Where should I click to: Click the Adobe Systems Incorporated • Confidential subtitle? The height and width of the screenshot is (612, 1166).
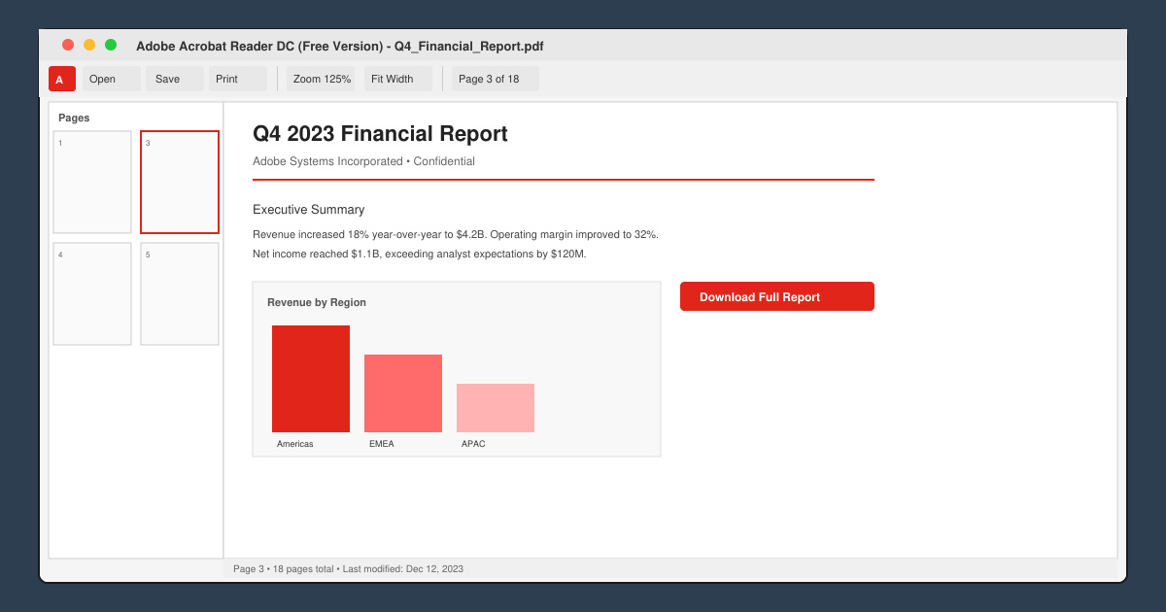(x=363, y=161)
